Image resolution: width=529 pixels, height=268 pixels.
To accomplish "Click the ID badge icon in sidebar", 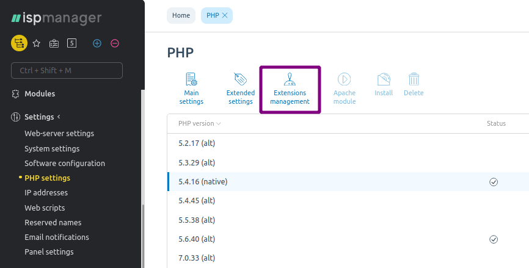I will pyautogui.click(x=54, y=43).
